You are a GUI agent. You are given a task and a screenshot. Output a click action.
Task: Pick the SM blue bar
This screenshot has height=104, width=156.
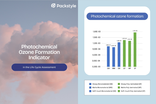click(119, 54)
